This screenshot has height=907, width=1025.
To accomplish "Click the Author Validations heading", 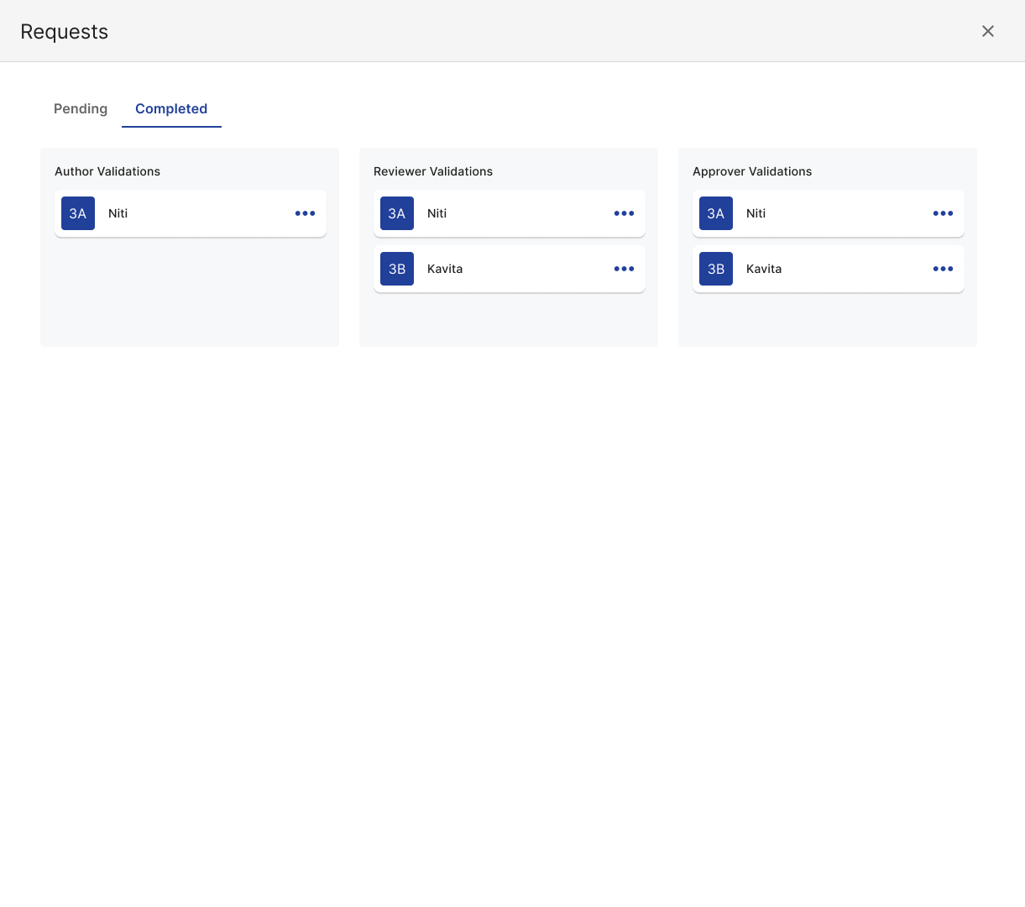I will point(107,171).
